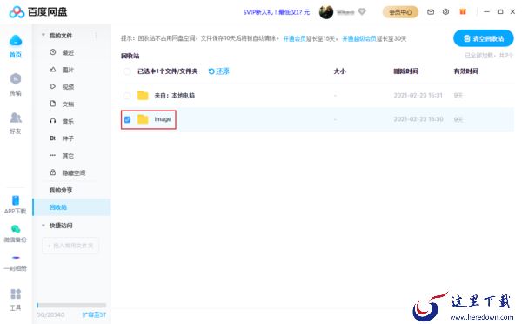Open the 一刻相册 album icon
The height and width of the screenshot is (324, 522).
point(16,258)
